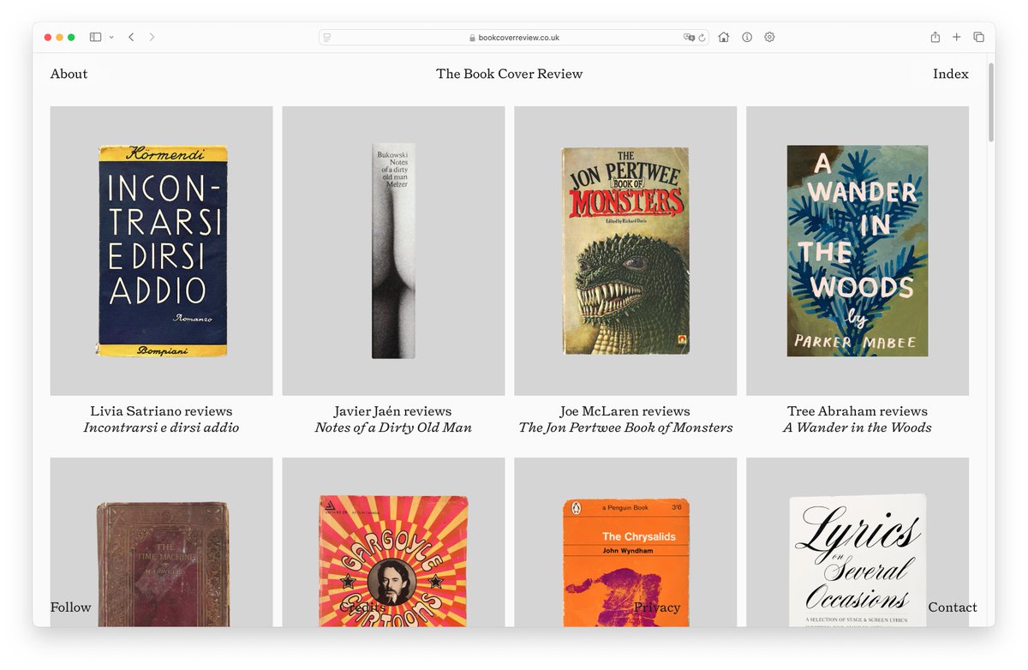The height and width of the screenshot is (670, 1028).
Task: Show the tab overview grid icon
Action: tap(978, 37)
